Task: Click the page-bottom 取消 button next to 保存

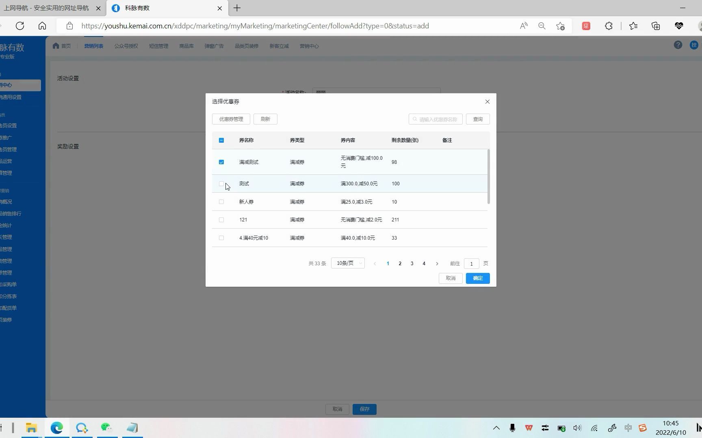Action: (x=337, y=409)
